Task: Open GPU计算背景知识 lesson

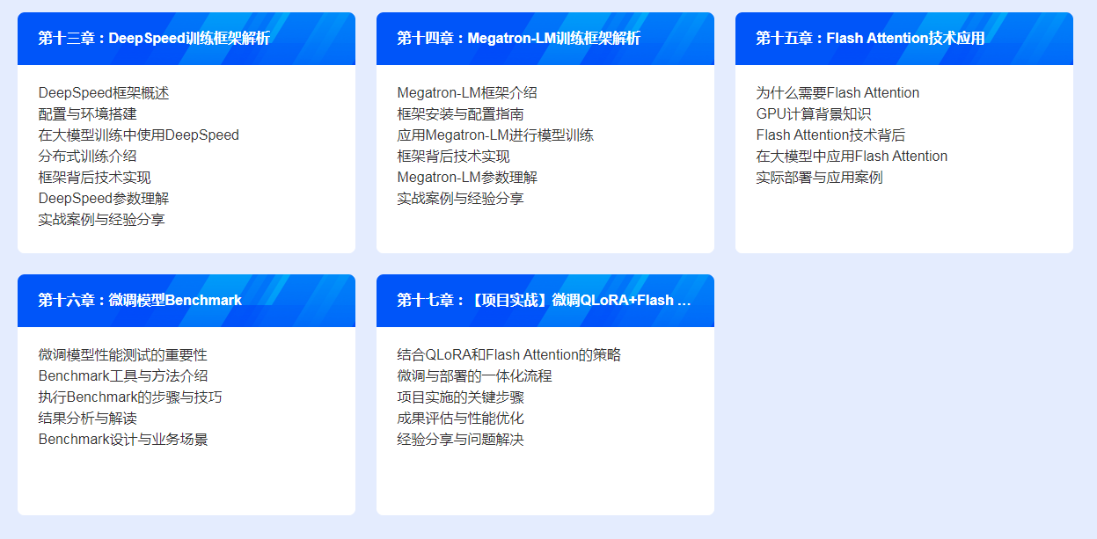Action: point(814,114)
